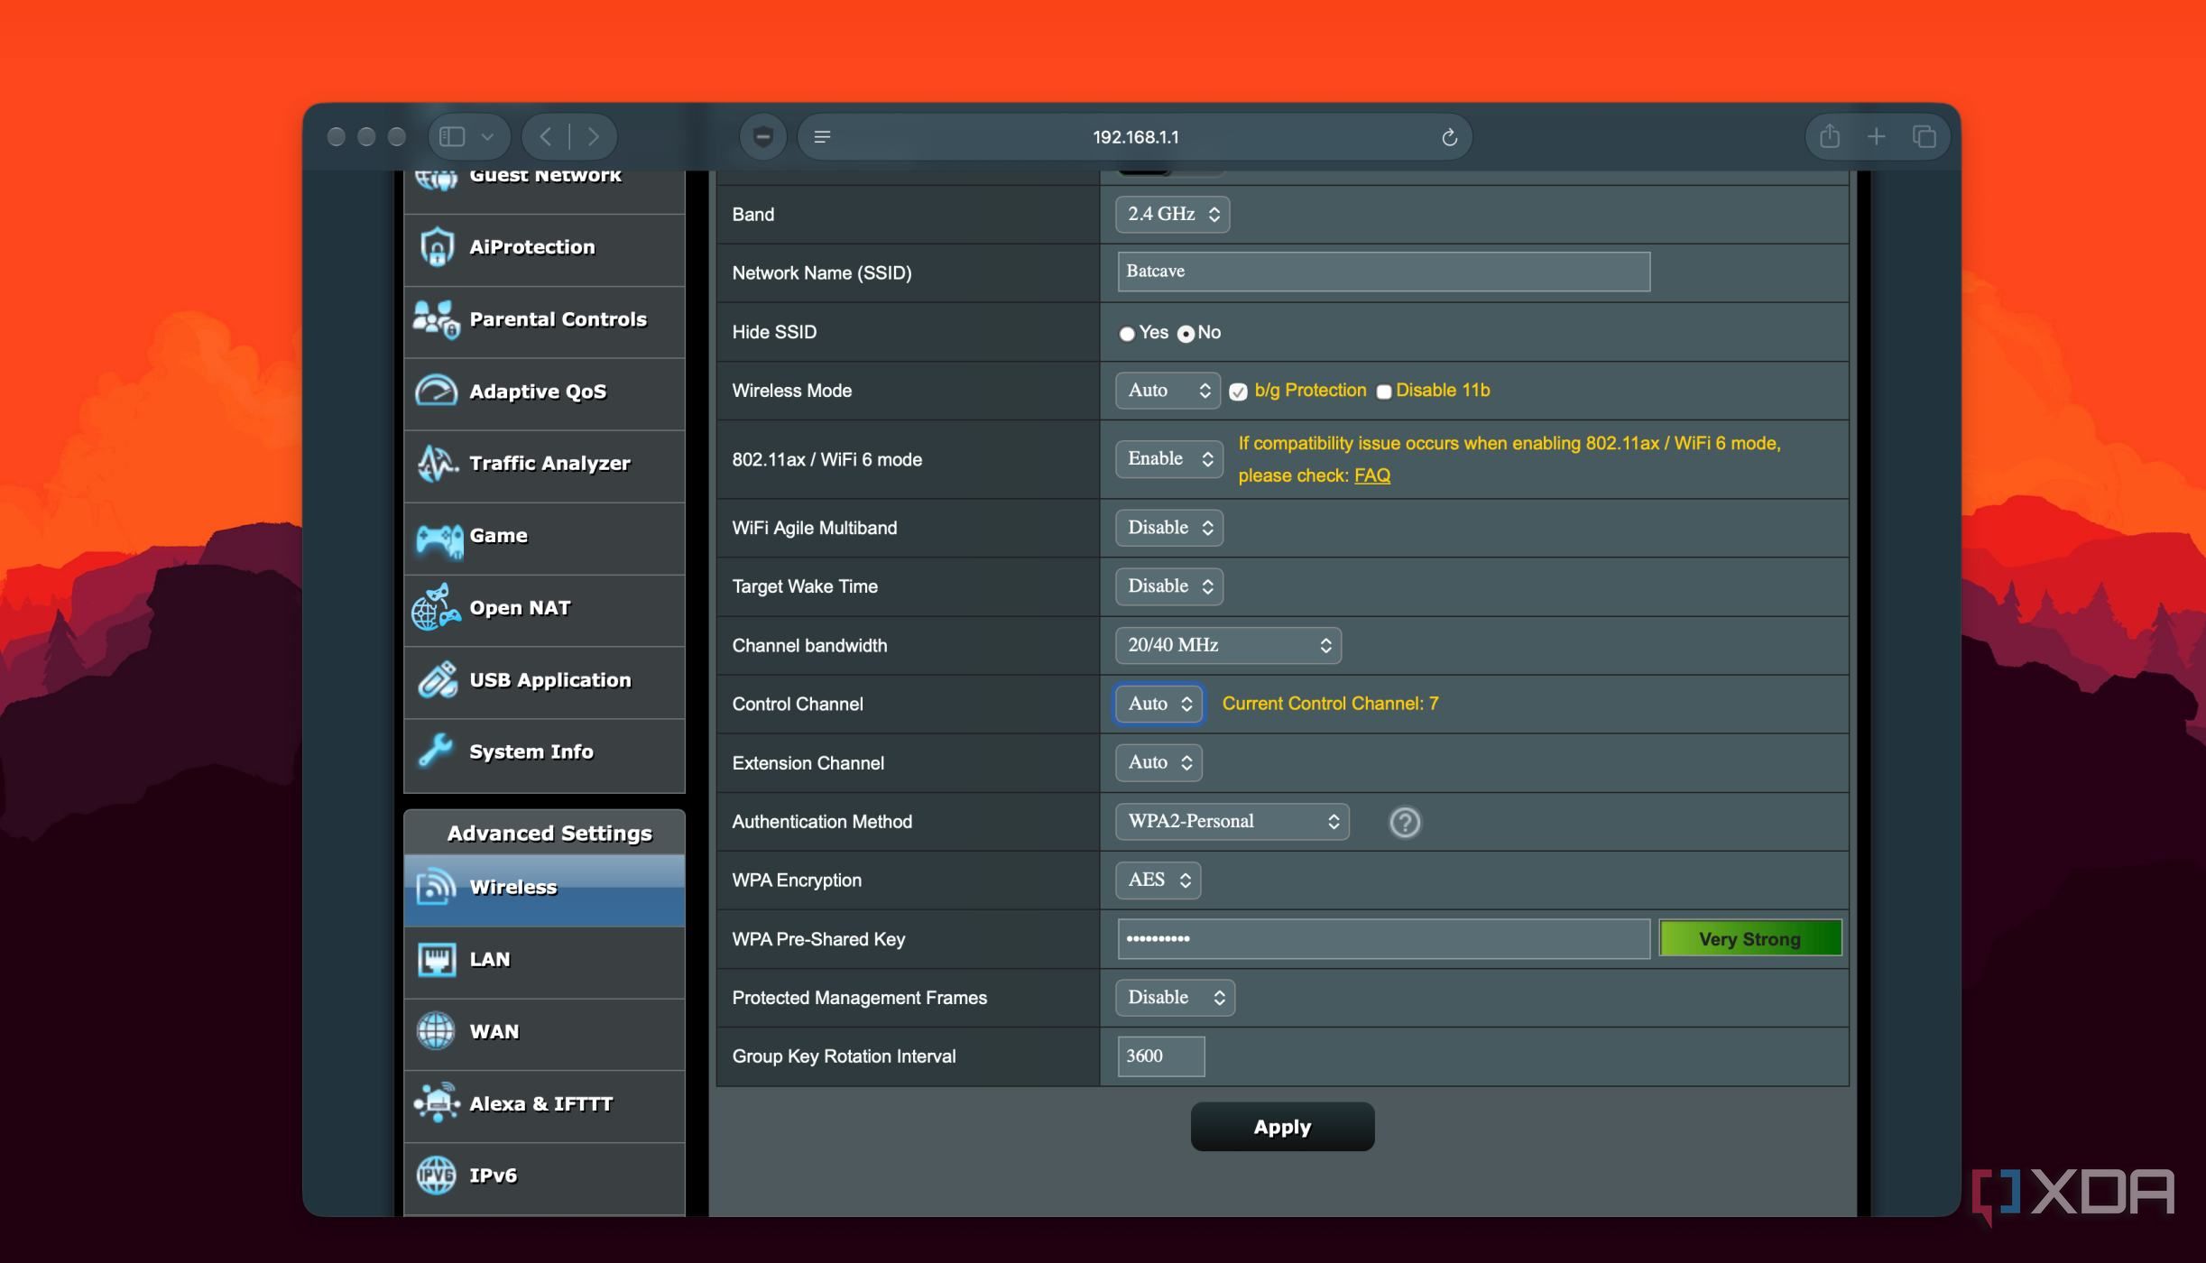Go to the Traffic Analyzer section label

549,464
